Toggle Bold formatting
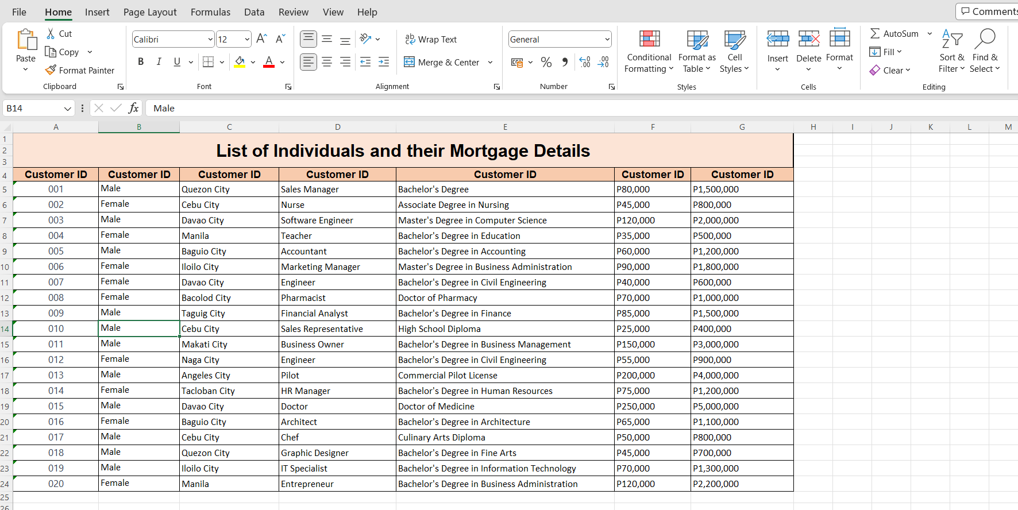Viewport: 1018px width, 510px height. coord(141,62)
